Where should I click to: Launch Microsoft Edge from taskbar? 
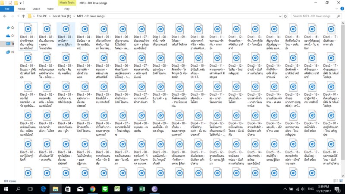pyautogui.click(x=43, y=189)
